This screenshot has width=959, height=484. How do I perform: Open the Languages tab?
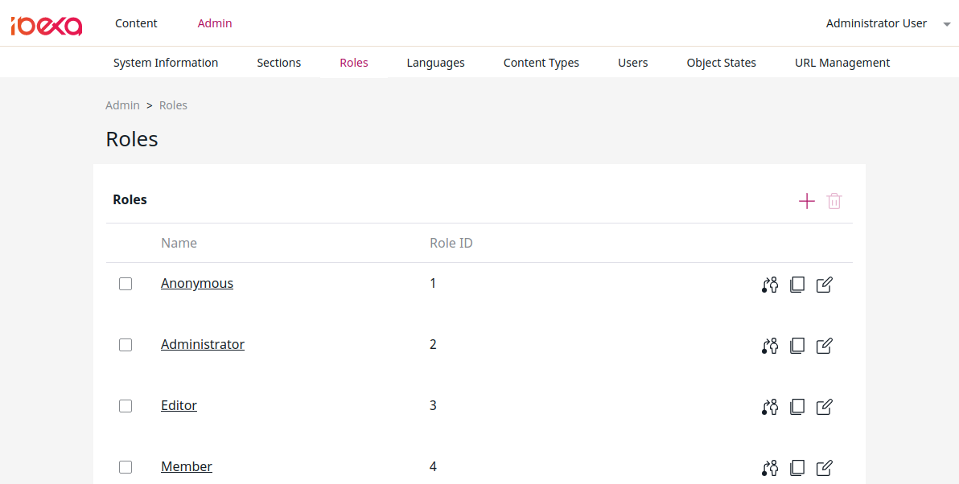pos(435,63)
